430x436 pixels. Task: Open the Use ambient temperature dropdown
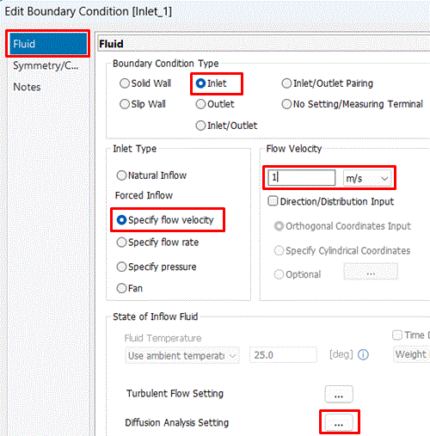(182, 355)
